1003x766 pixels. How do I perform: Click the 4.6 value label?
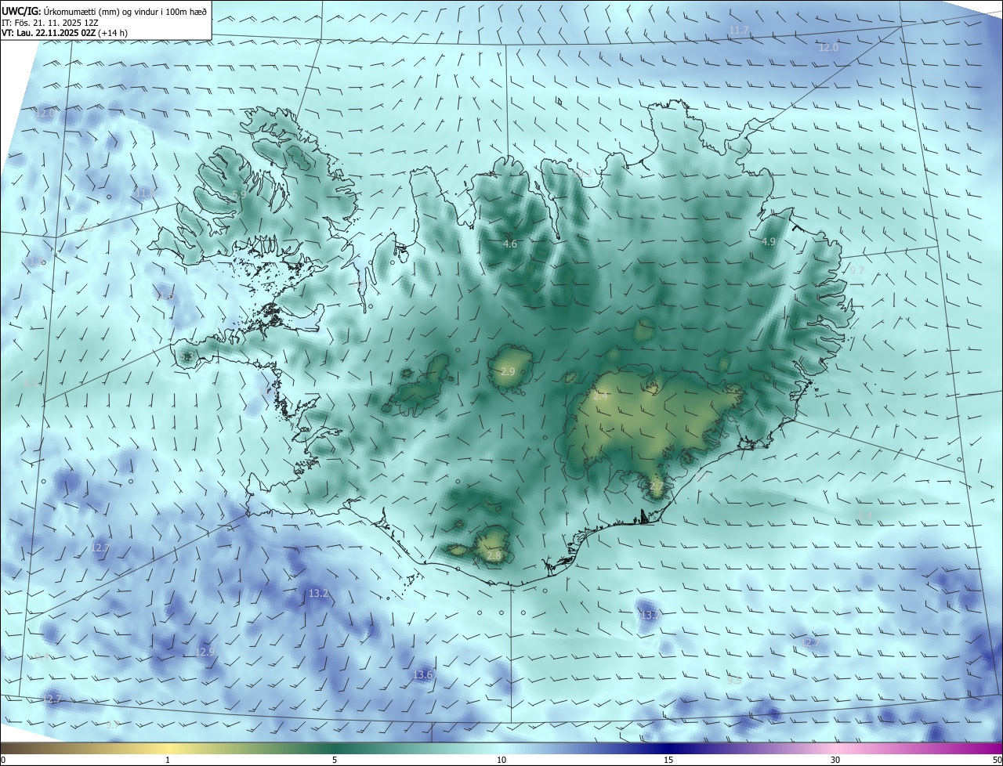[509, 244]
